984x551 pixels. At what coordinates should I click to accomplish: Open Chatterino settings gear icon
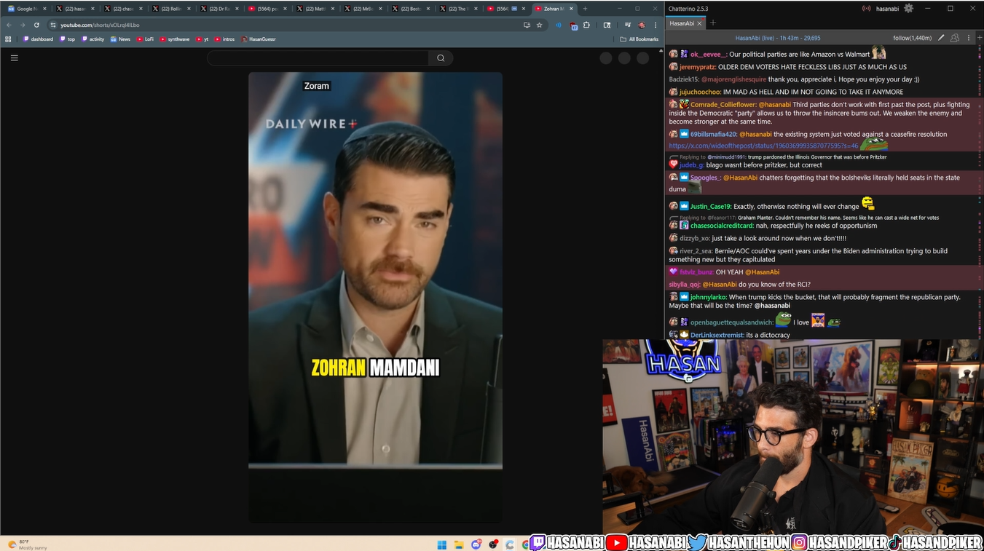(908, 9)
